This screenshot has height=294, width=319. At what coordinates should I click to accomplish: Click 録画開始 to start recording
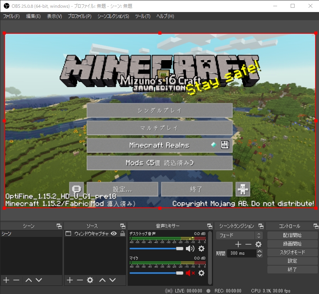[292, 244]
